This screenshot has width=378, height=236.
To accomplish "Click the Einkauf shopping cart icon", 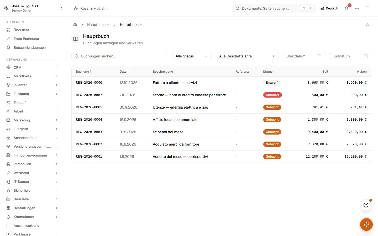I will pyautogui.click(x=8, y=103).
